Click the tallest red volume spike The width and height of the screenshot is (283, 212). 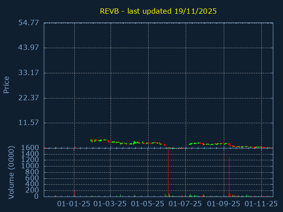[x=168, y=172]
